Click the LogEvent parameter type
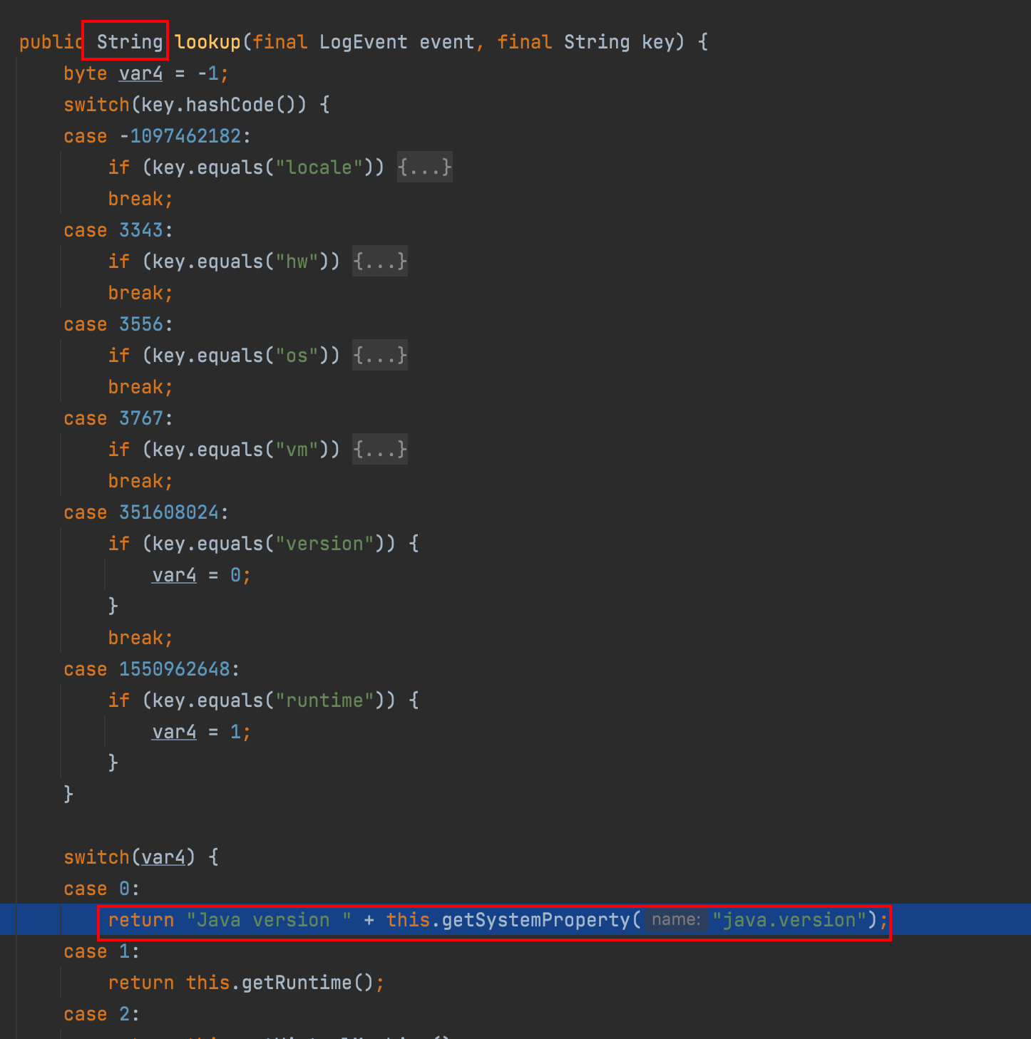This screenshot has width=1031, height=1039. [363, 42]
